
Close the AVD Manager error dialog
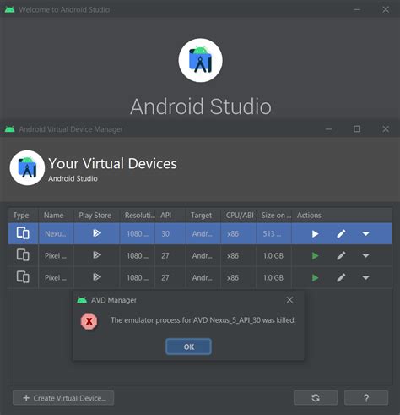289,300
